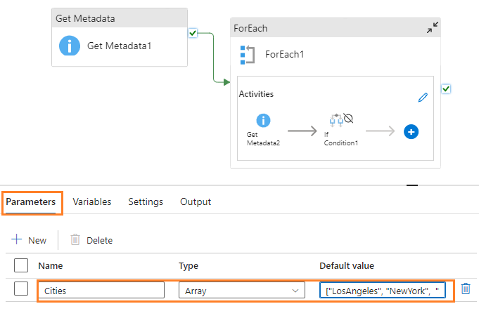
Task: Click the Cities name input field
Action: 101,290
